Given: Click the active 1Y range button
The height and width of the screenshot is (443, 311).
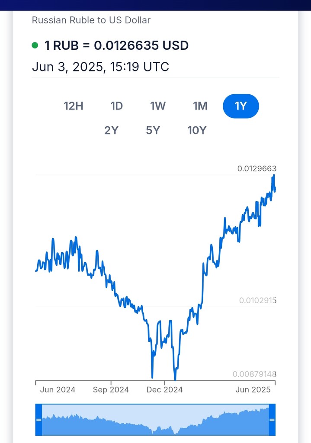Looking at the screenshot, I should 240,106.
